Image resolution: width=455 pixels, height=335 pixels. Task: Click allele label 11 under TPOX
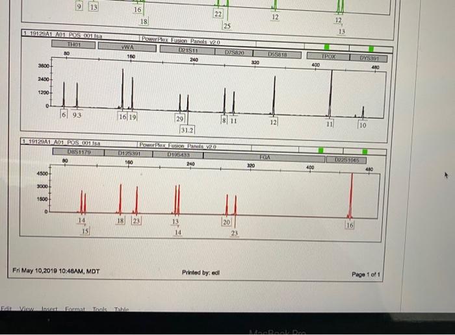click(330, 124)
